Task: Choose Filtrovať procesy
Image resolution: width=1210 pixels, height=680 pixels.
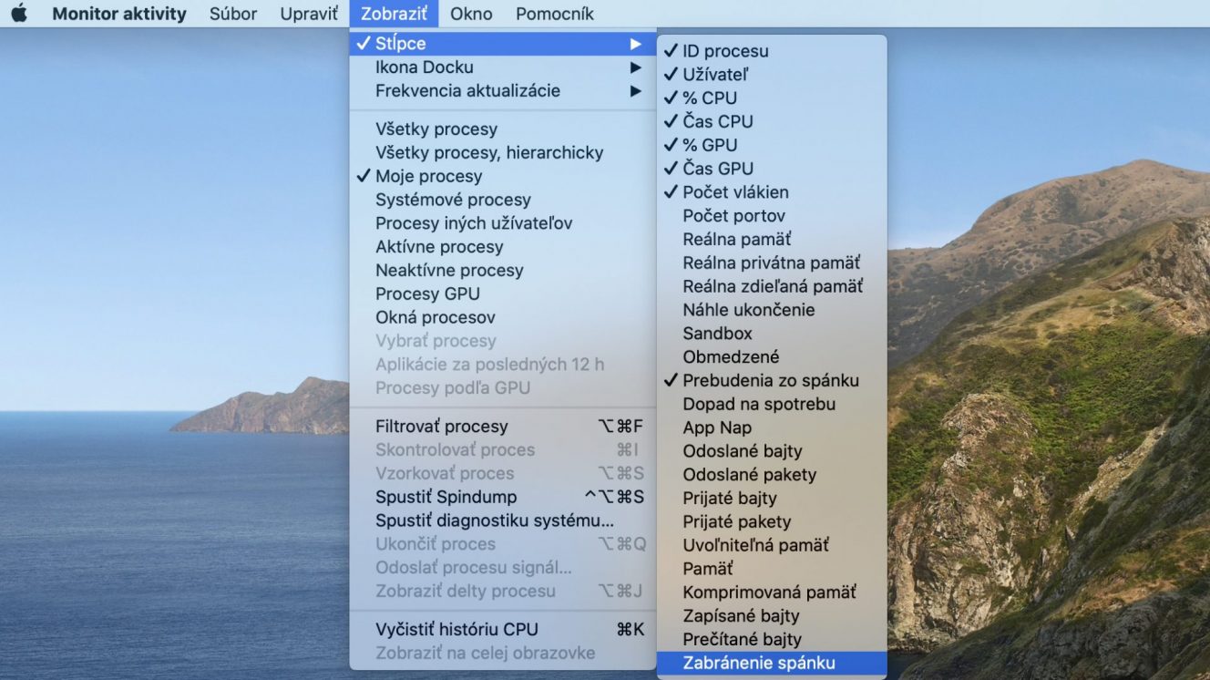Action: tap(503, 426)
